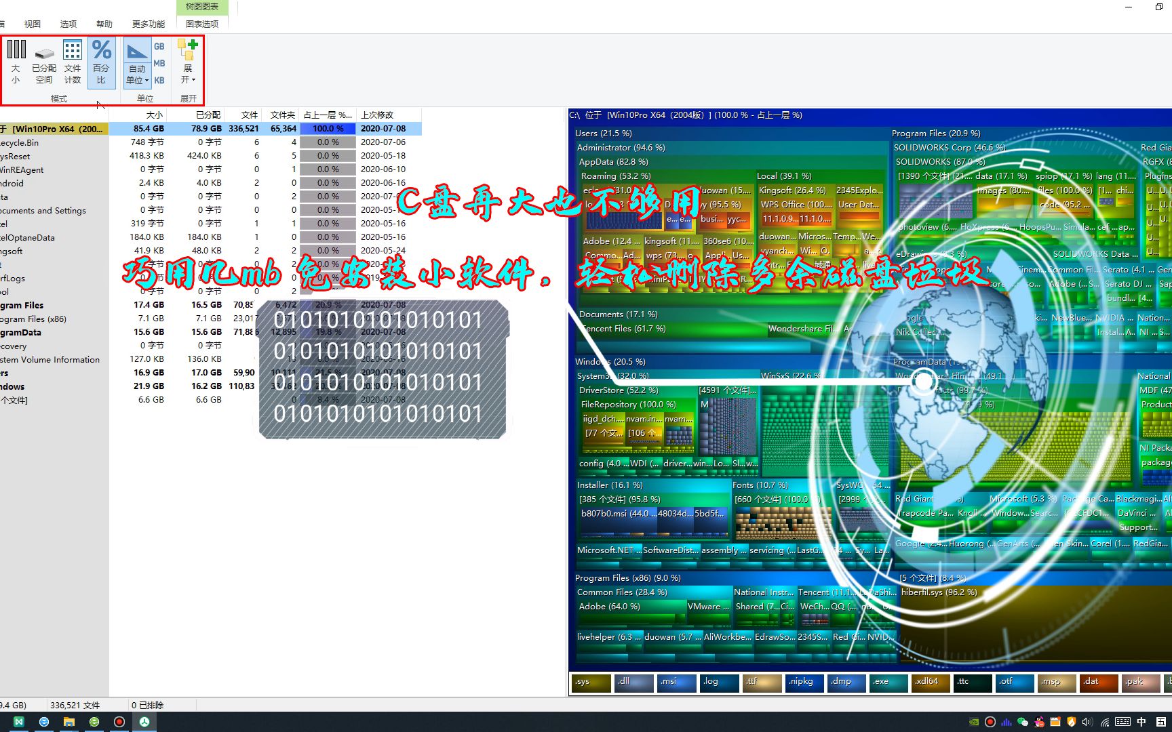Viewport: 1172px width, 732px height.
Task: Open the volume tray icon
Action: [x=1088, y=723]
